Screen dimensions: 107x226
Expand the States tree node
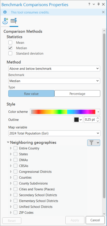click(x=11, y=154)
